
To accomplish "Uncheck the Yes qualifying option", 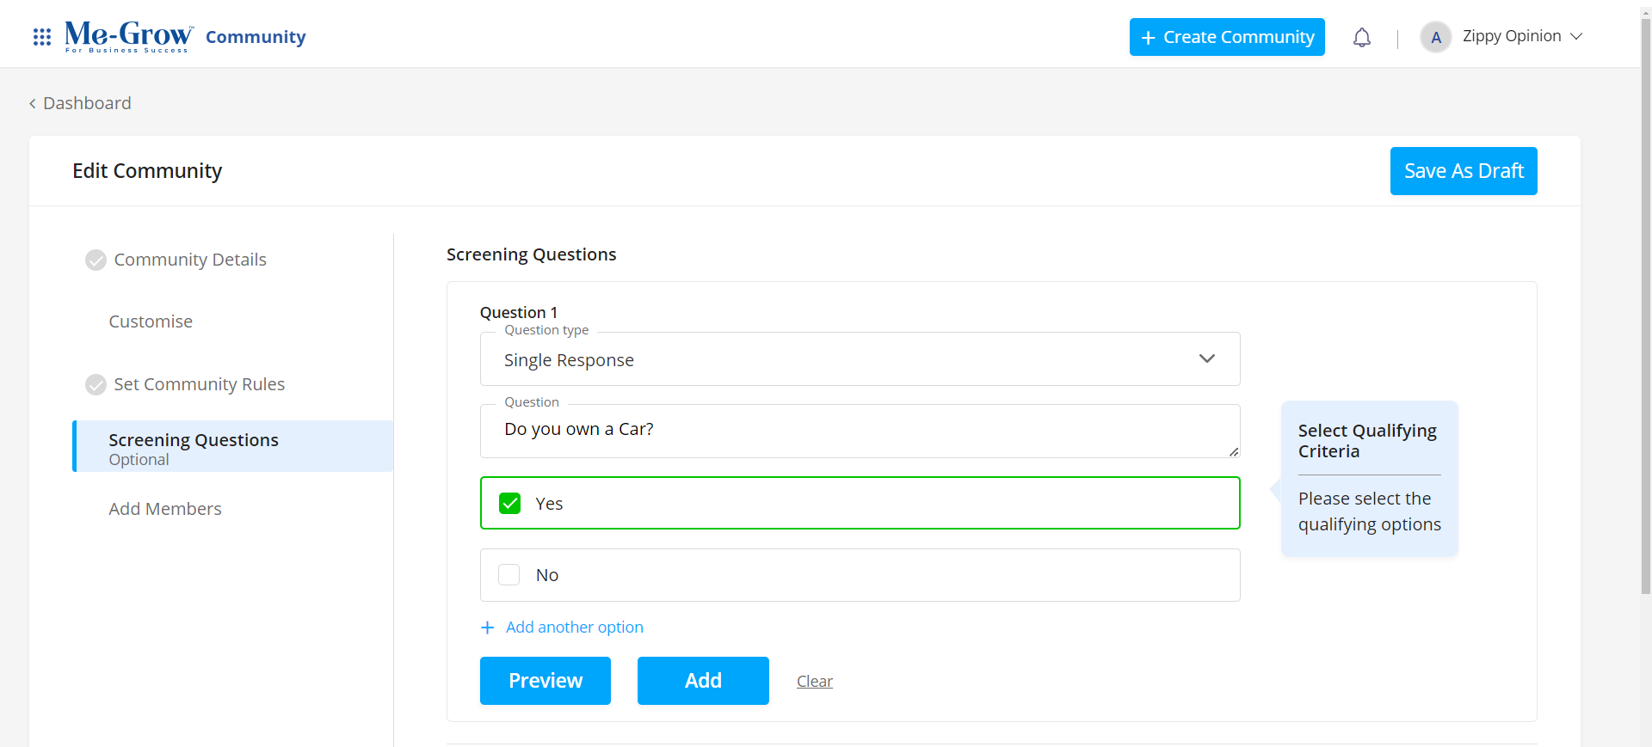I will point(510,504).
